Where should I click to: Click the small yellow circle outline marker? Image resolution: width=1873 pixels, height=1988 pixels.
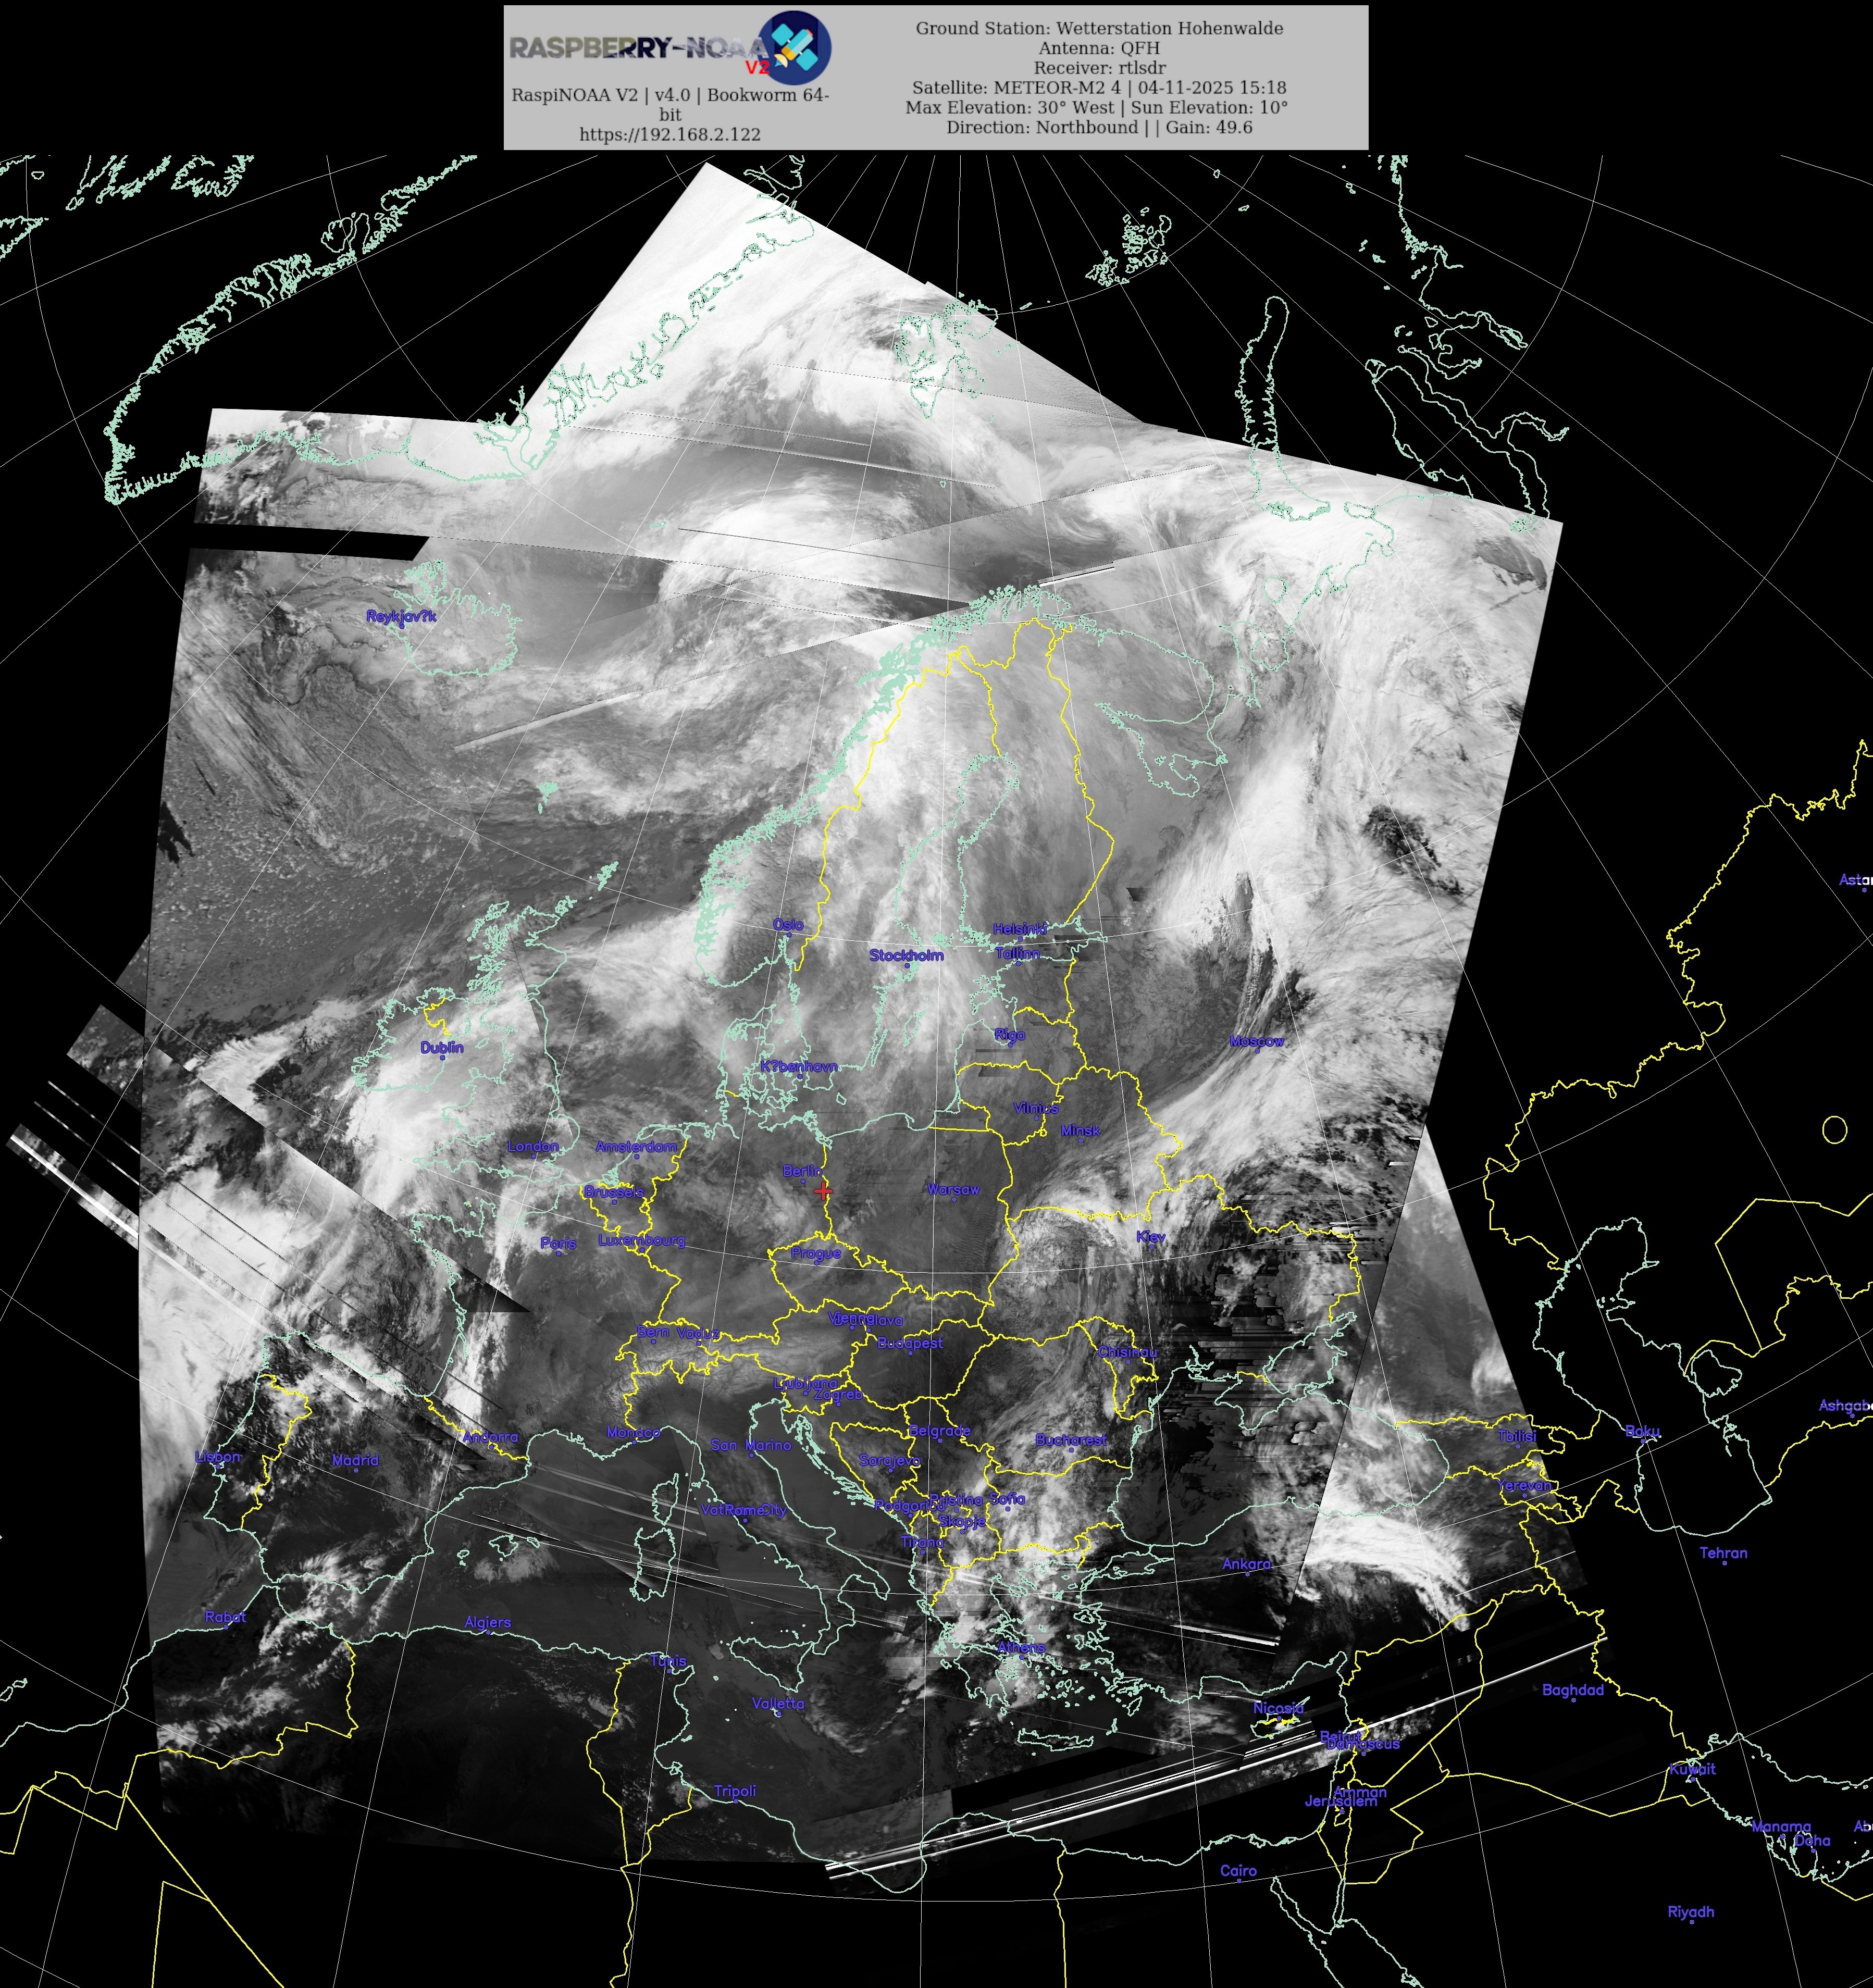tap(1834, 1129)
